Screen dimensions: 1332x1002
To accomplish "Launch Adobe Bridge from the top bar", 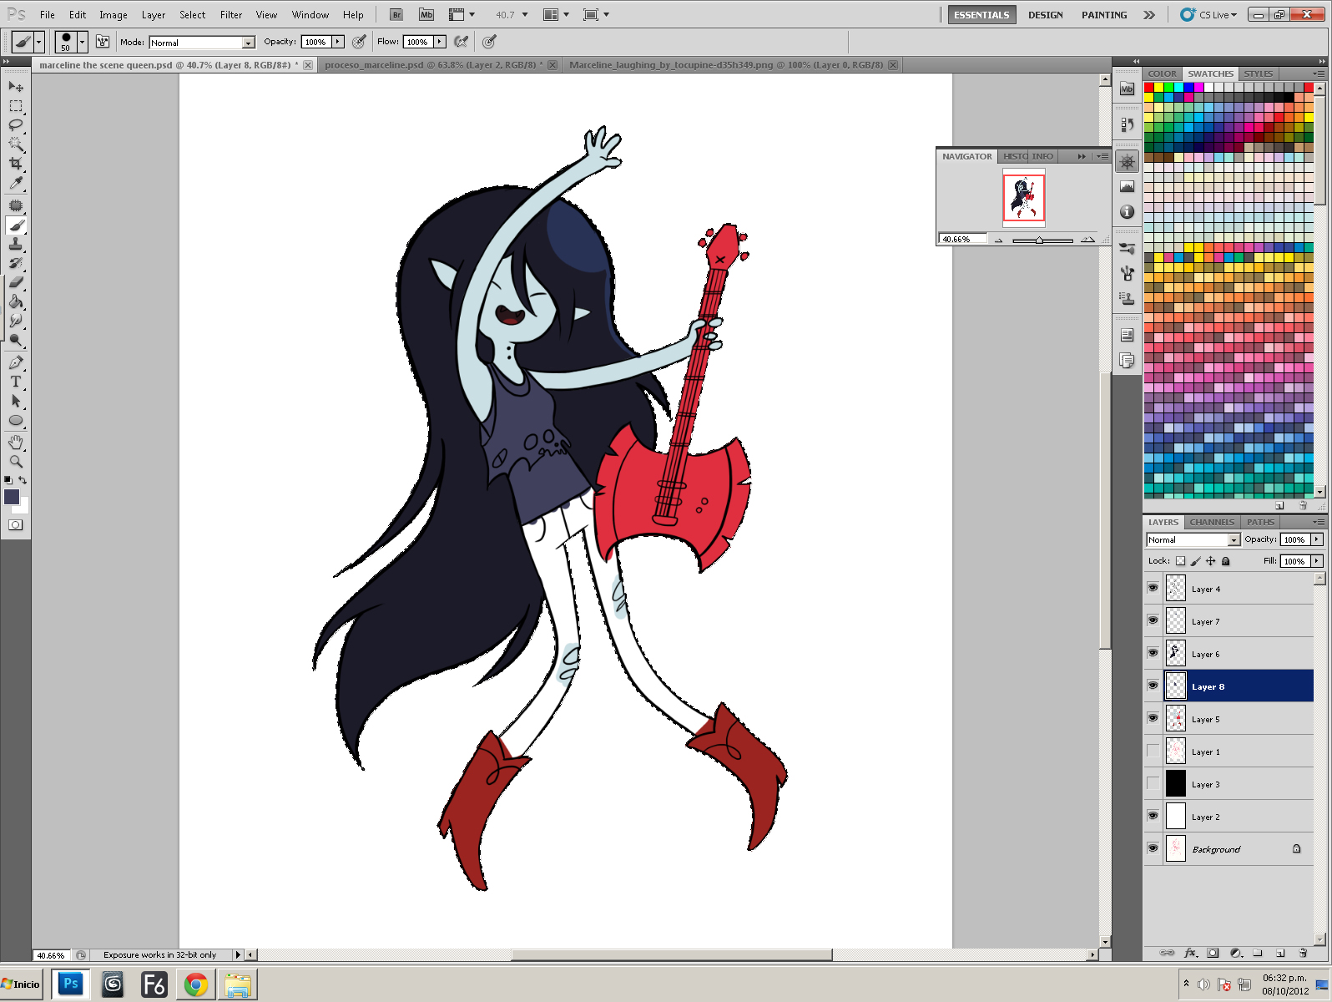I will [396, 15].
